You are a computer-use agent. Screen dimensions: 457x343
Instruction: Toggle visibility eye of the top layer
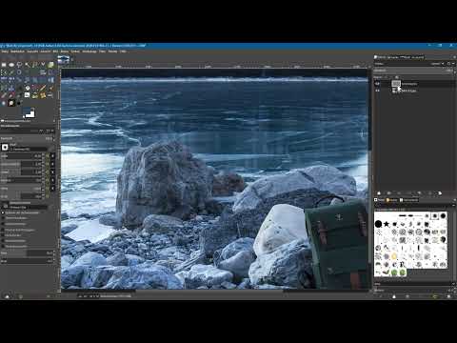(x=377, y=84)
